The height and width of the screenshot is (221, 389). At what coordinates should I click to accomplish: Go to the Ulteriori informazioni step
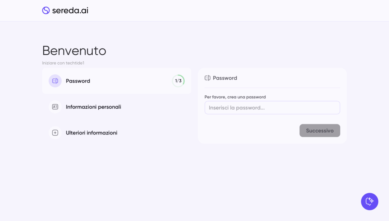(92, 133)
